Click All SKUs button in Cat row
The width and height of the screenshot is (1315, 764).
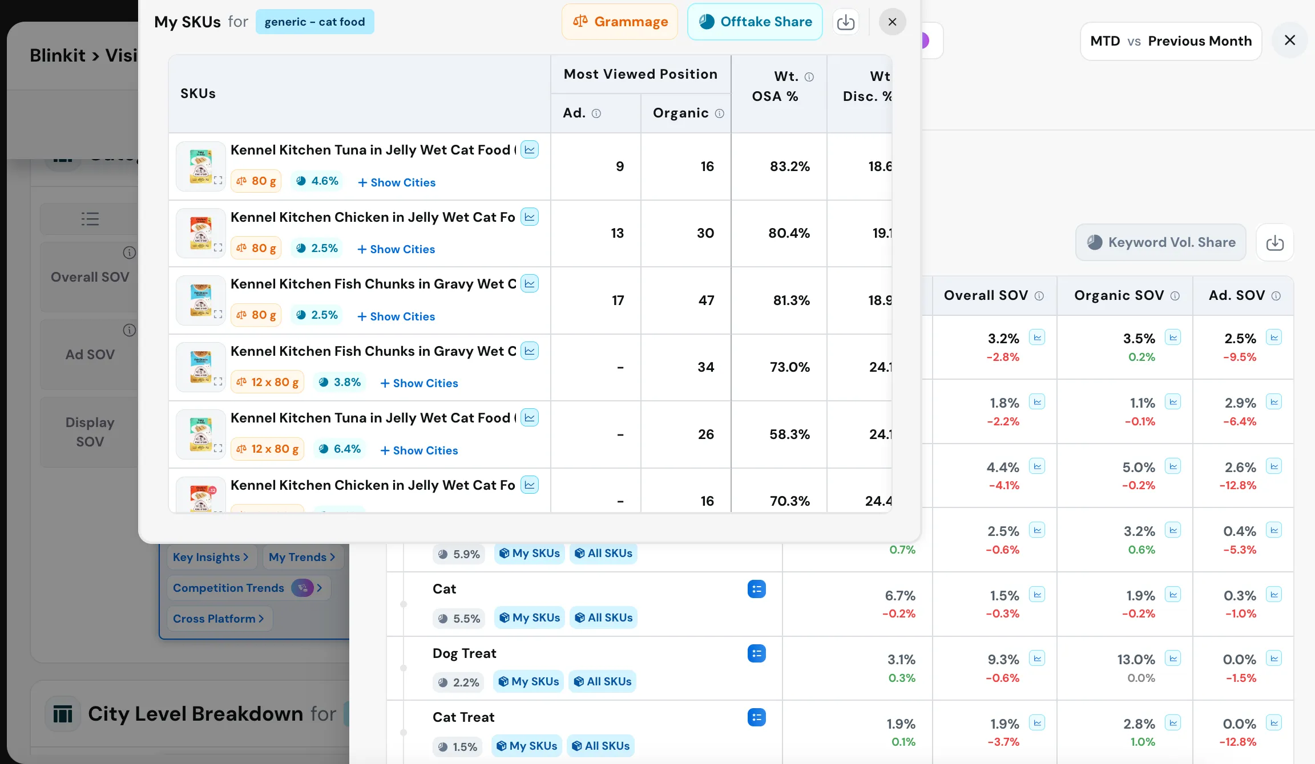coord(603,617)
